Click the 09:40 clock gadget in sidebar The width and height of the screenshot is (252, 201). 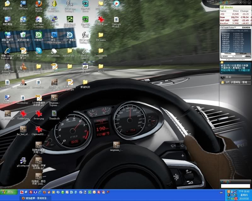(x=235, y=77)
